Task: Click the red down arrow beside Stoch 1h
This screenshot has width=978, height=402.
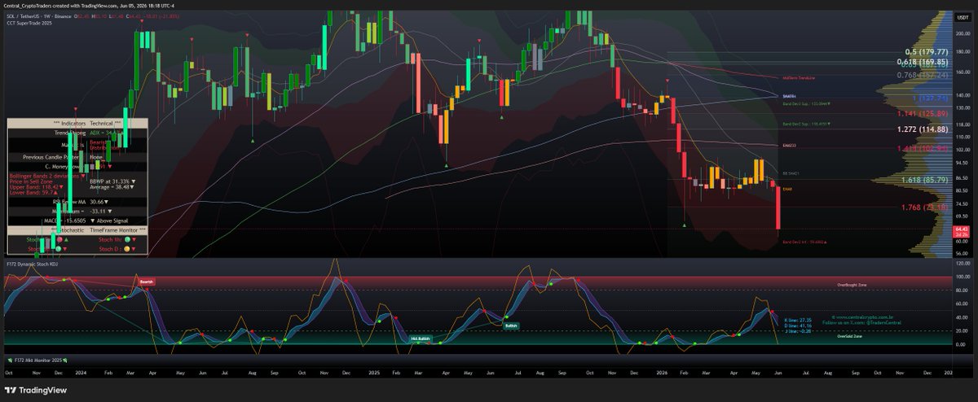Action: (134, 239)
